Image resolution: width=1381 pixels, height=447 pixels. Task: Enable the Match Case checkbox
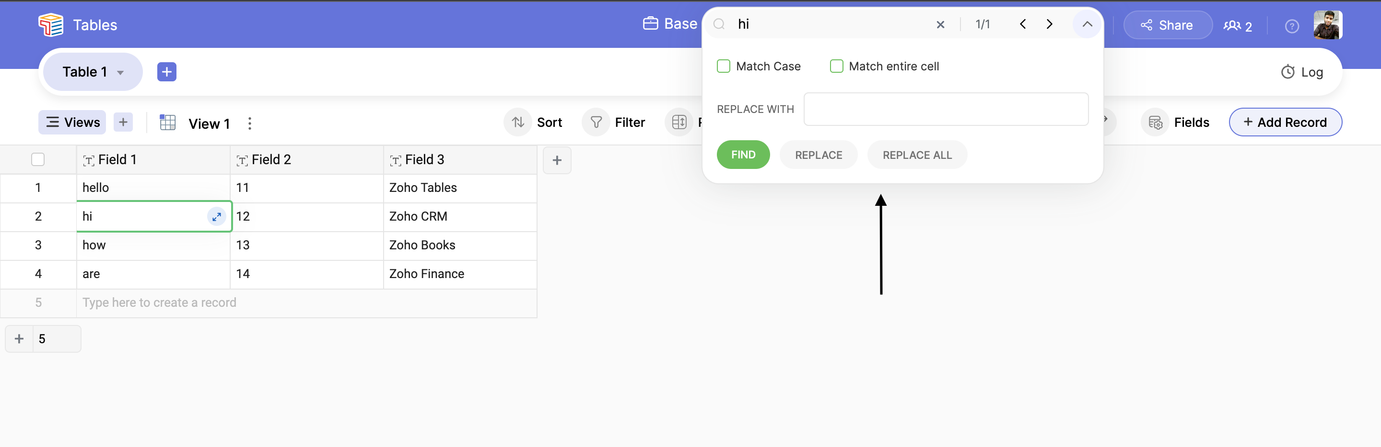coord(723,67)
